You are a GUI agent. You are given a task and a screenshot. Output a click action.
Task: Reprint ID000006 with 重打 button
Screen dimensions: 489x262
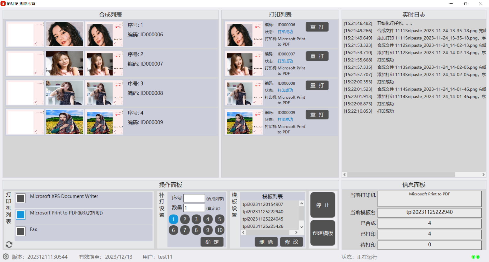pyautogui.click(x=317, y=27)
